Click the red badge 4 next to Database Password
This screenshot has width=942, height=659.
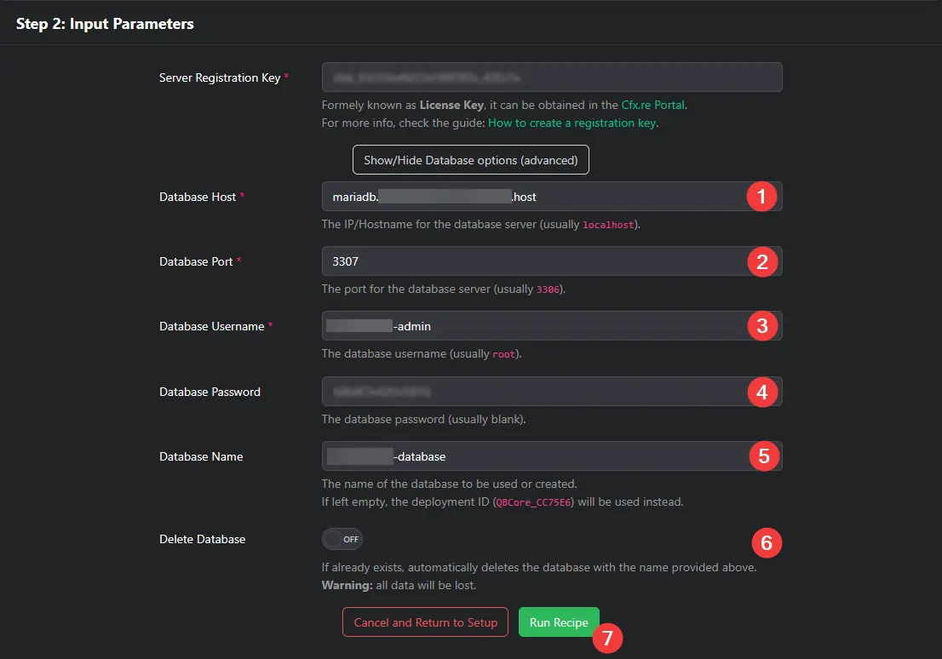tap(763, 391)
